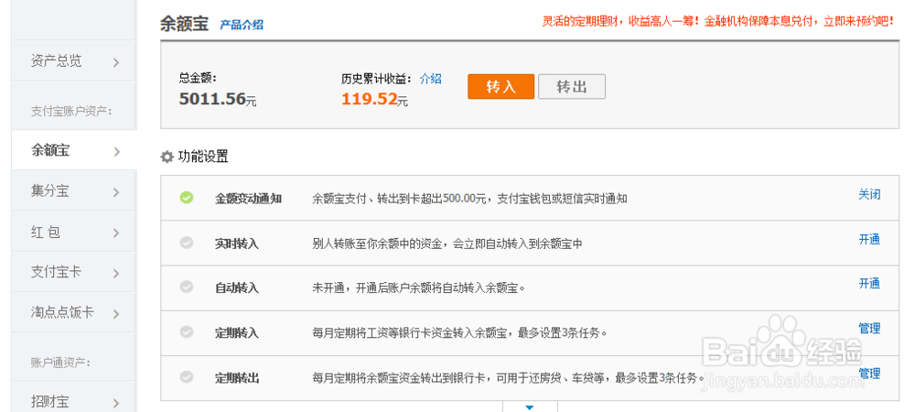Click the gear icon beside 功能设置
Image resolution: width=915 pixels, height=412 pixels.
pos(167,157)
